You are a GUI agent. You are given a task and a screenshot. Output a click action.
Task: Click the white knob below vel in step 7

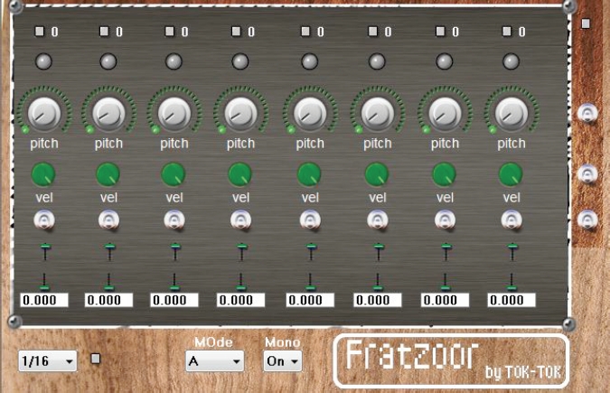click(445, 220)
